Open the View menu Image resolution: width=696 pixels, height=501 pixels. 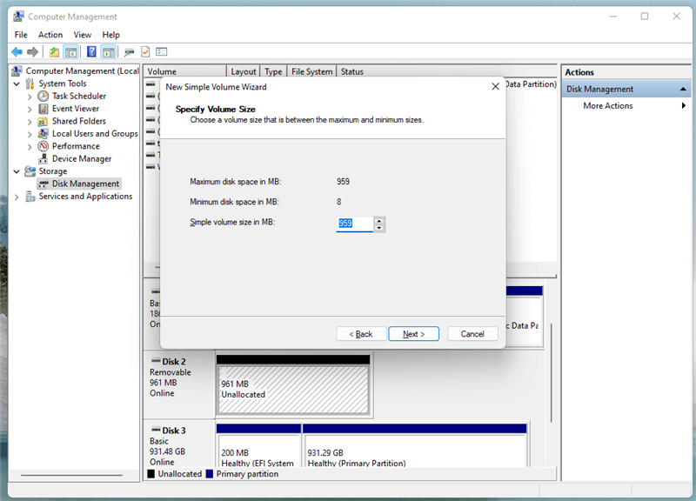[82, 34]
